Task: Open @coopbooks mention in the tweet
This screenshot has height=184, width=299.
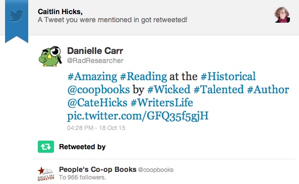Action: [99, 90]
